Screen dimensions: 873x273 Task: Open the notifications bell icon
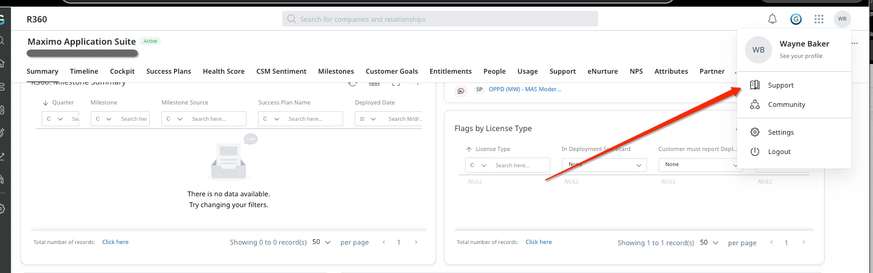(772, 19)
